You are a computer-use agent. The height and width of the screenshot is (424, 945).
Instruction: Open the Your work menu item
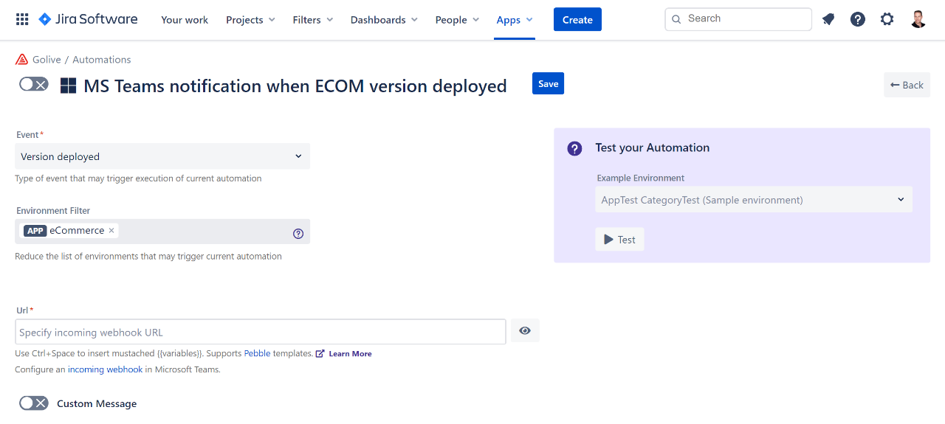(x=185, y=20)
